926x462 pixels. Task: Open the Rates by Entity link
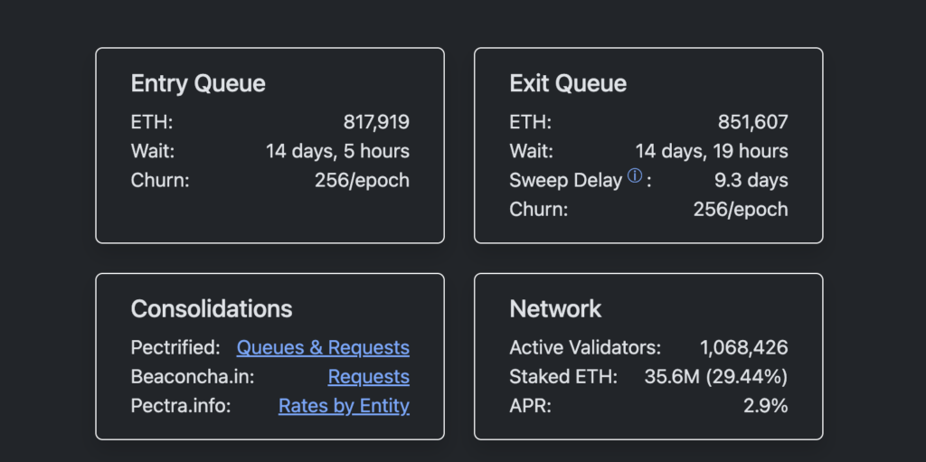344,407
